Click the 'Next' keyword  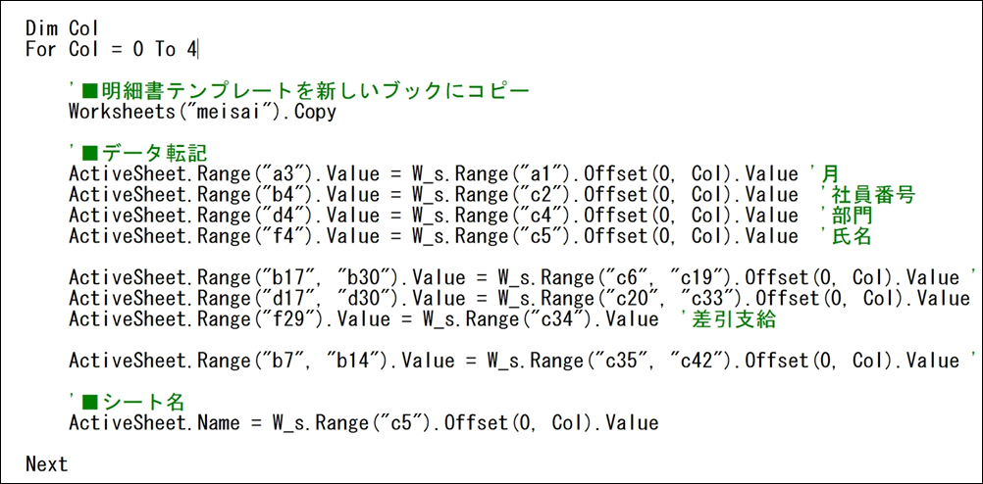[47, 464]
